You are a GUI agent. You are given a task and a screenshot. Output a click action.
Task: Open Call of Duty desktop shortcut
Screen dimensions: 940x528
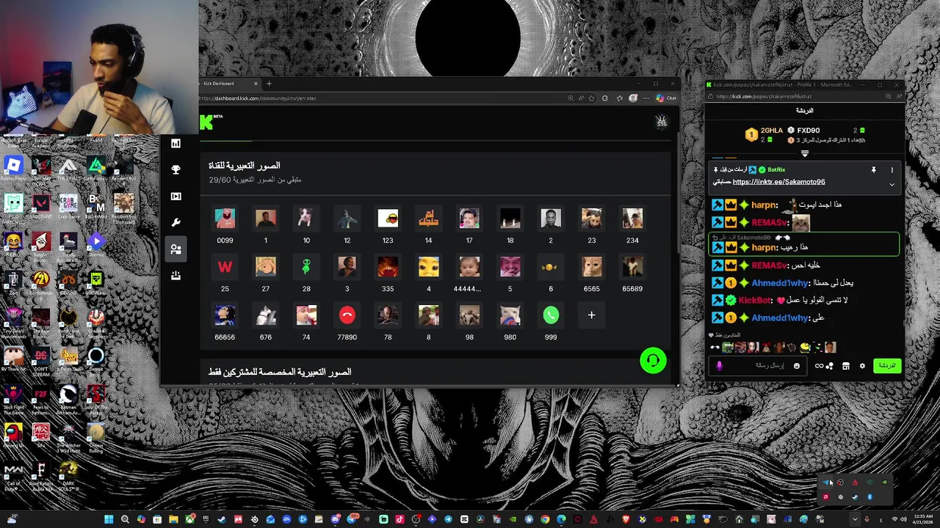[13, 475]
